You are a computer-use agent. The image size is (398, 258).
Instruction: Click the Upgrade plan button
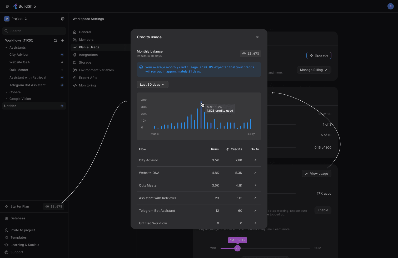point(319,55)
